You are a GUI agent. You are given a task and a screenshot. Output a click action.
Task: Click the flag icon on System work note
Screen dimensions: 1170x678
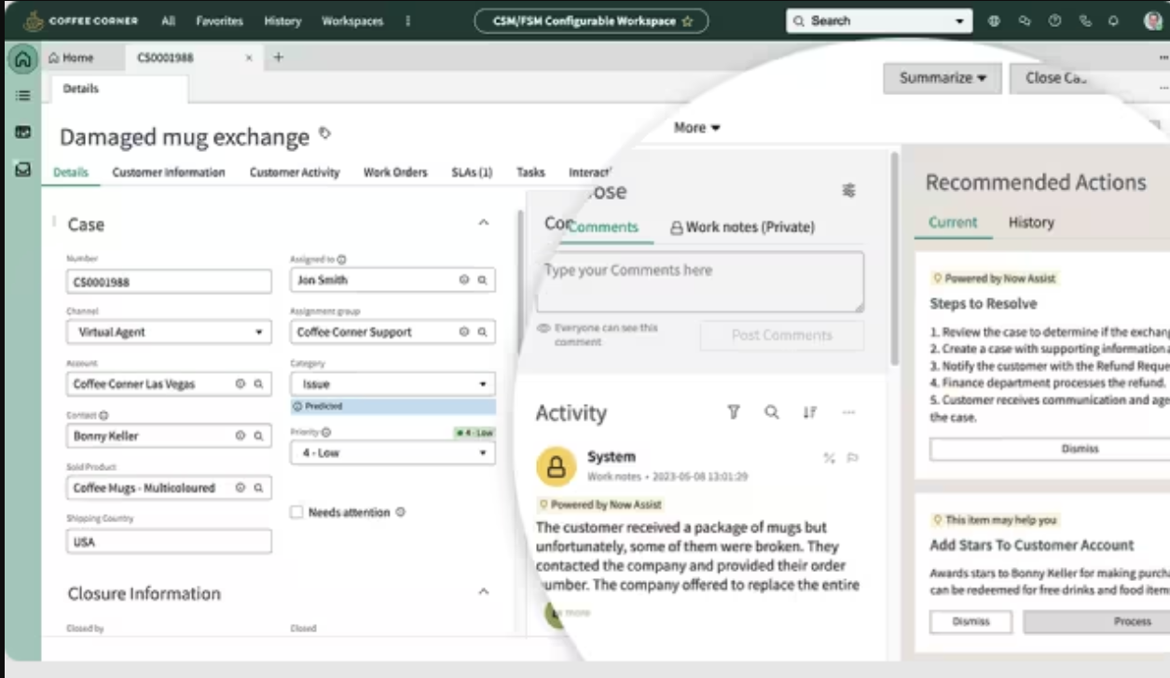[851, 458]
